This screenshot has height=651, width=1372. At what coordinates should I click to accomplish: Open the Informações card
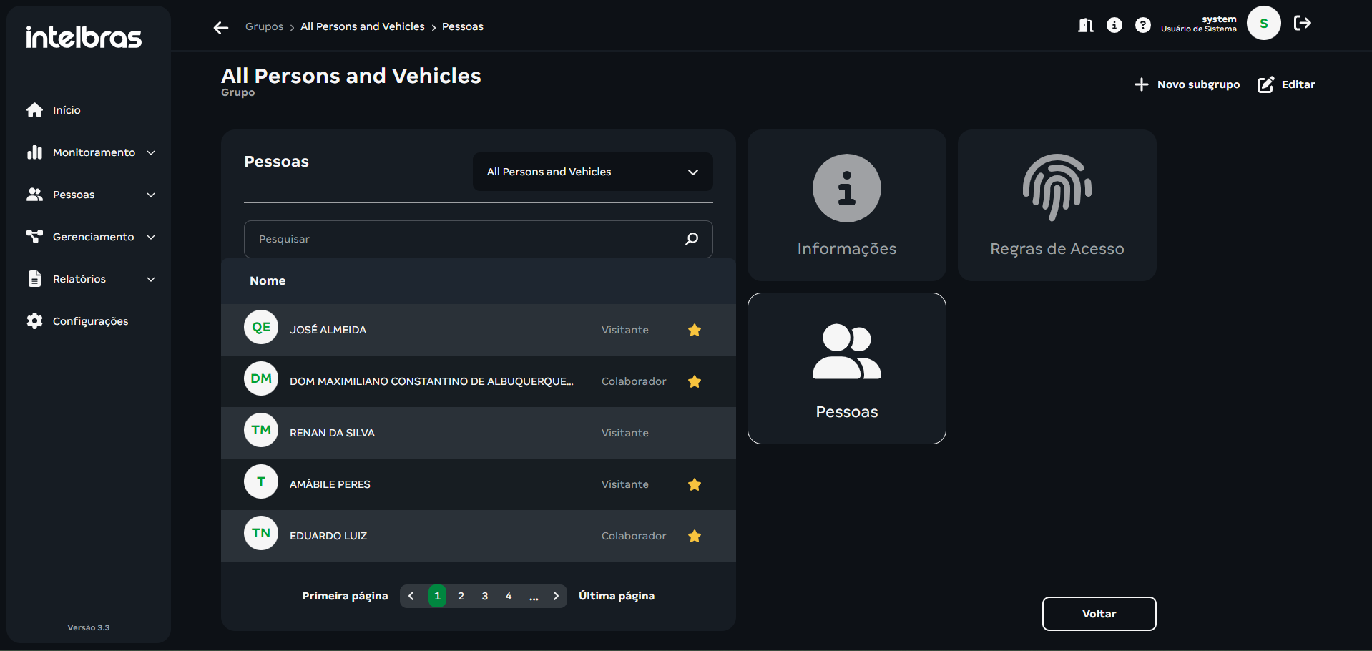tap(846, 205)
